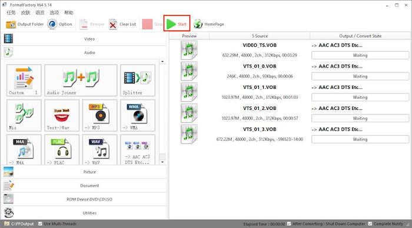Image resolution: width=412 pixels, height=228 pixels.
Task: Click the Stop toolbar button
Action: point(152,24)
